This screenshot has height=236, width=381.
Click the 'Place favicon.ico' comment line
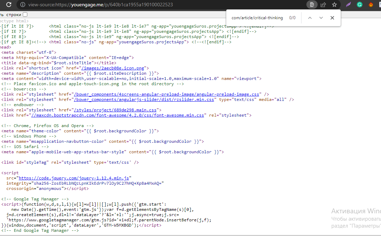coord(92,84)
